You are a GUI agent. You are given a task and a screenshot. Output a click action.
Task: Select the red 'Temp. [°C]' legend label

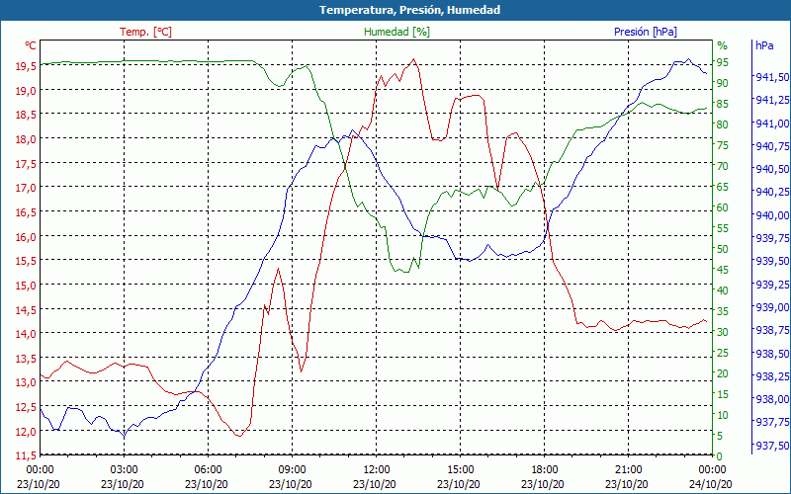tap(145, 32)
